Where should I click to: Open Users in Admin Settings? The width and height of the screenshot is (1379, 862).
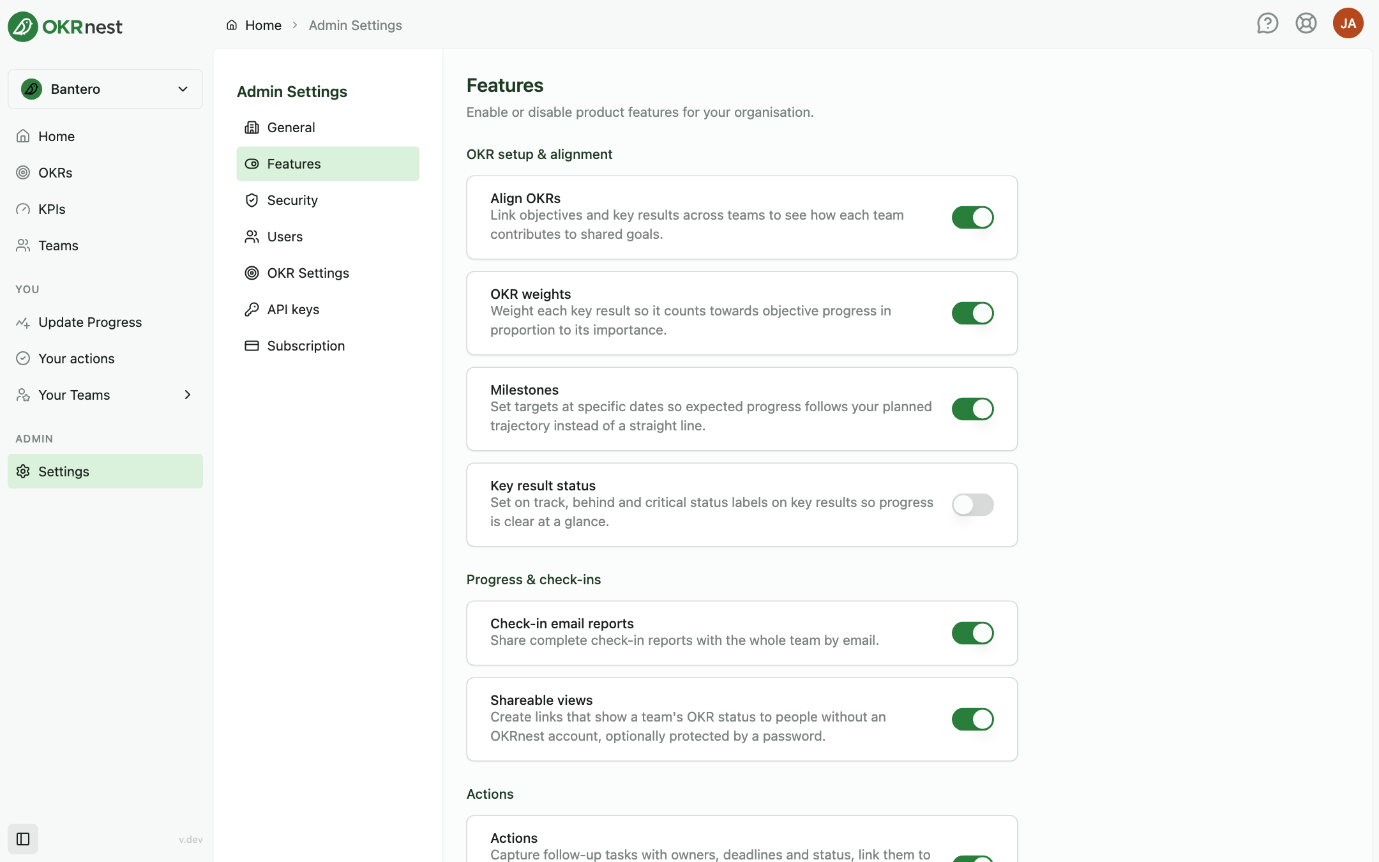tap(328, 237)
